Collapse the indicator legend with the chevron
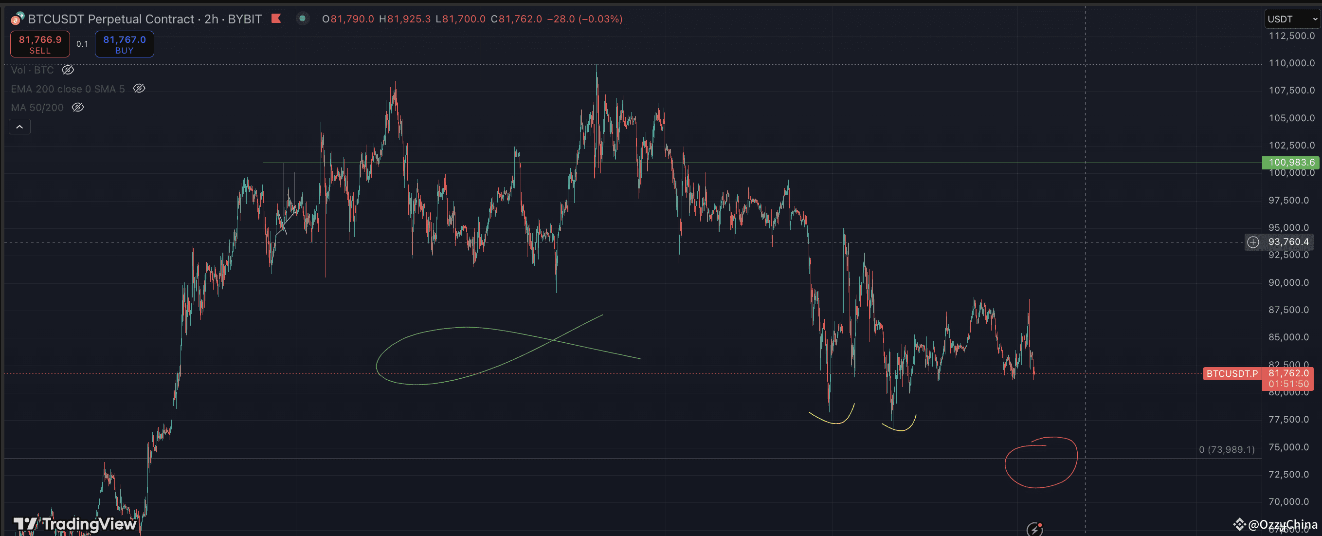1322x536 pixels. point(19,127)
